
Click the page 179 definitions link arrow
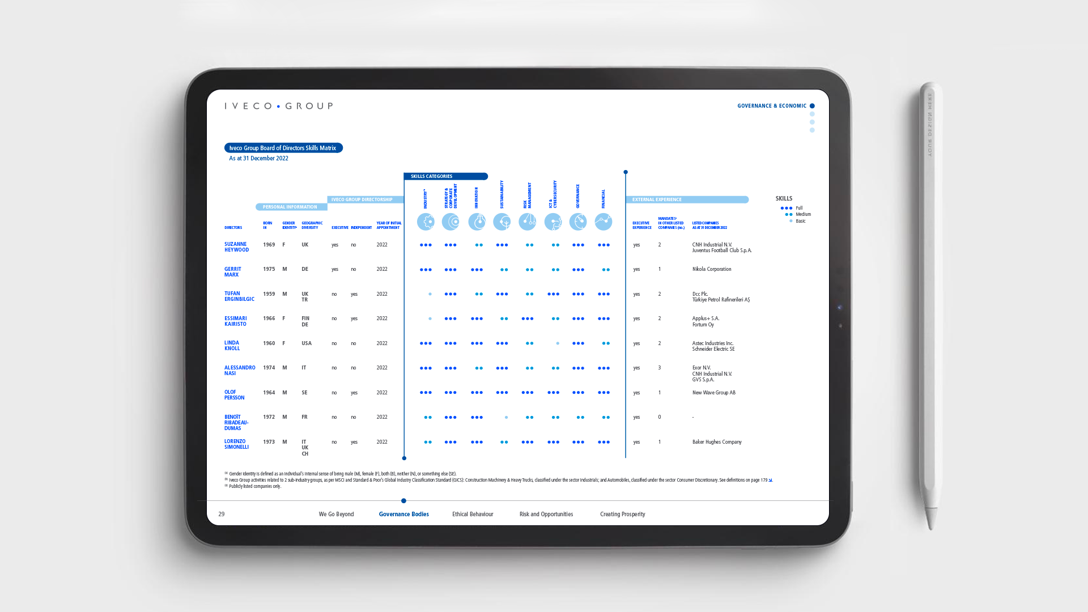770,481
